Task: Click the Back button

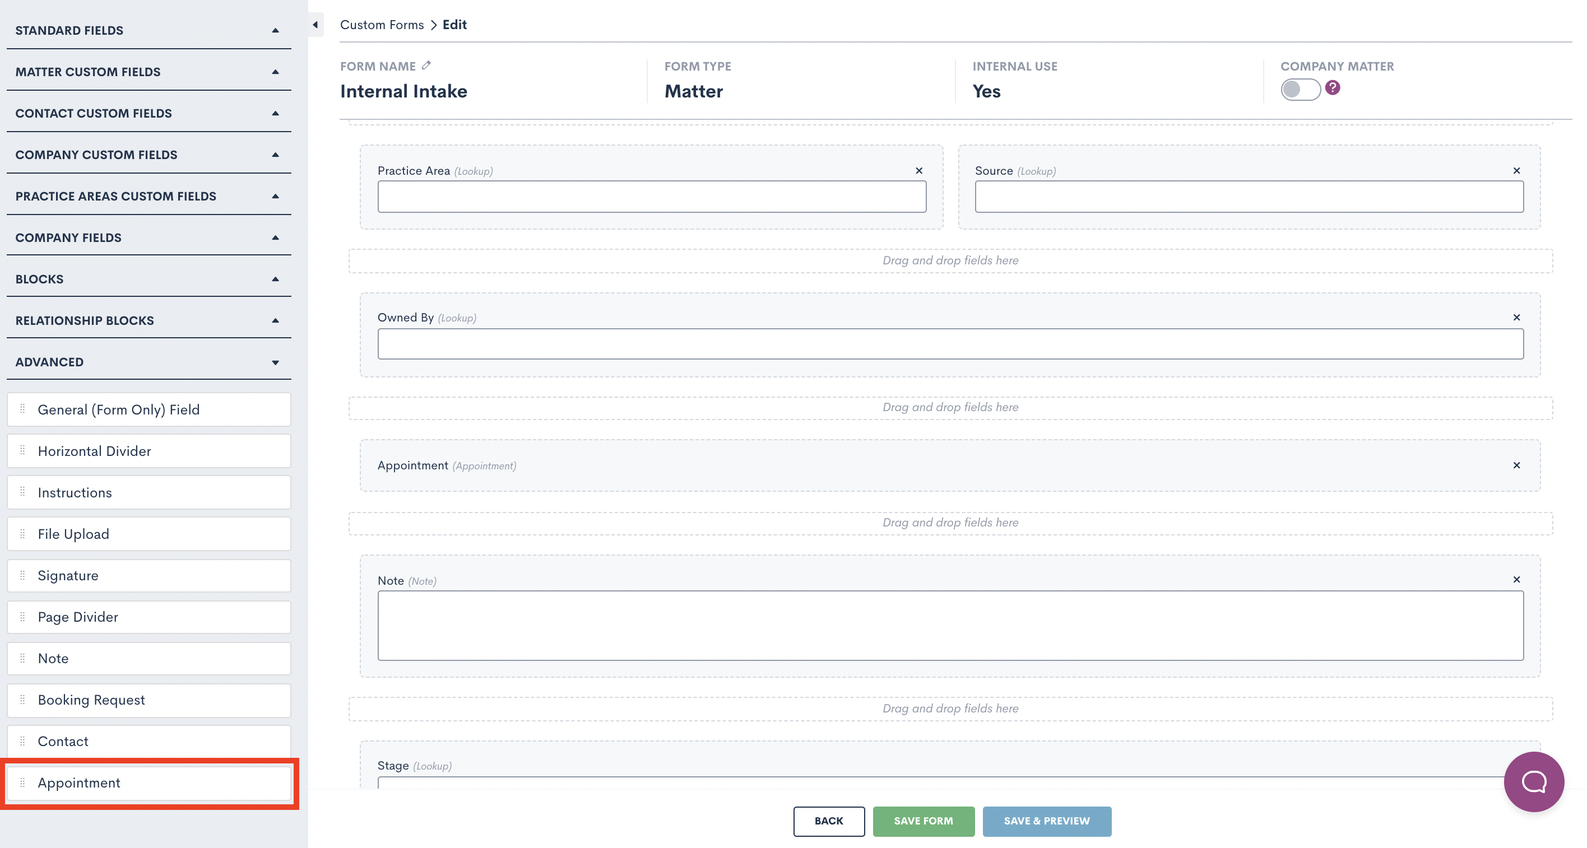Action: pos(829,821)
